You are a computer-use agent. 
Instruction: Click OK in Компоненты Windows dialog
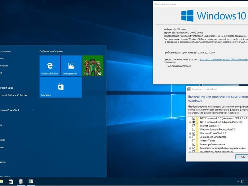click(242, 157)
